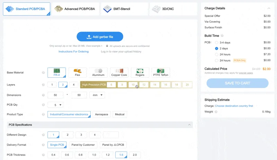Screen dimensions: 277x160
Task: Click the Weight help icon
Action: 216,112
